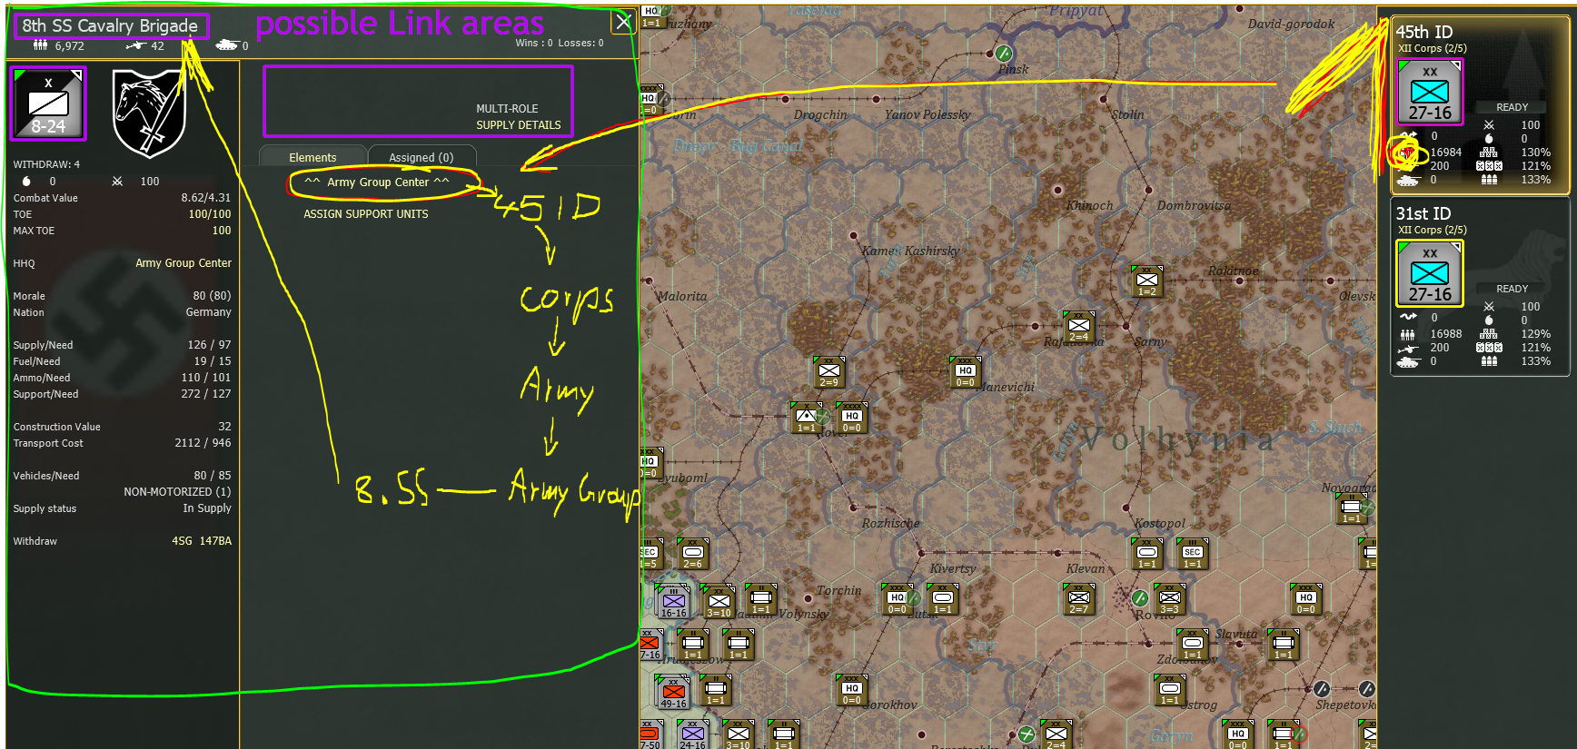Close the 8th SS Cavalry Brigade panel
This screenshot has height=749, width=1577.
pyautogui.click(x=623, y=22)
